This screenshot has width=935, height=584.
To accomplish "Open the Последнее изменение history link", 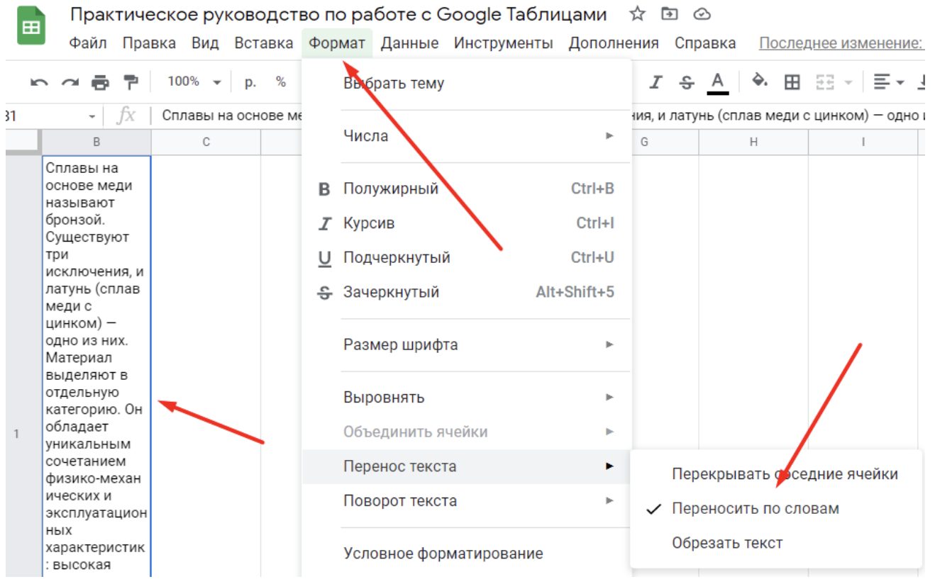I will 841,43.
